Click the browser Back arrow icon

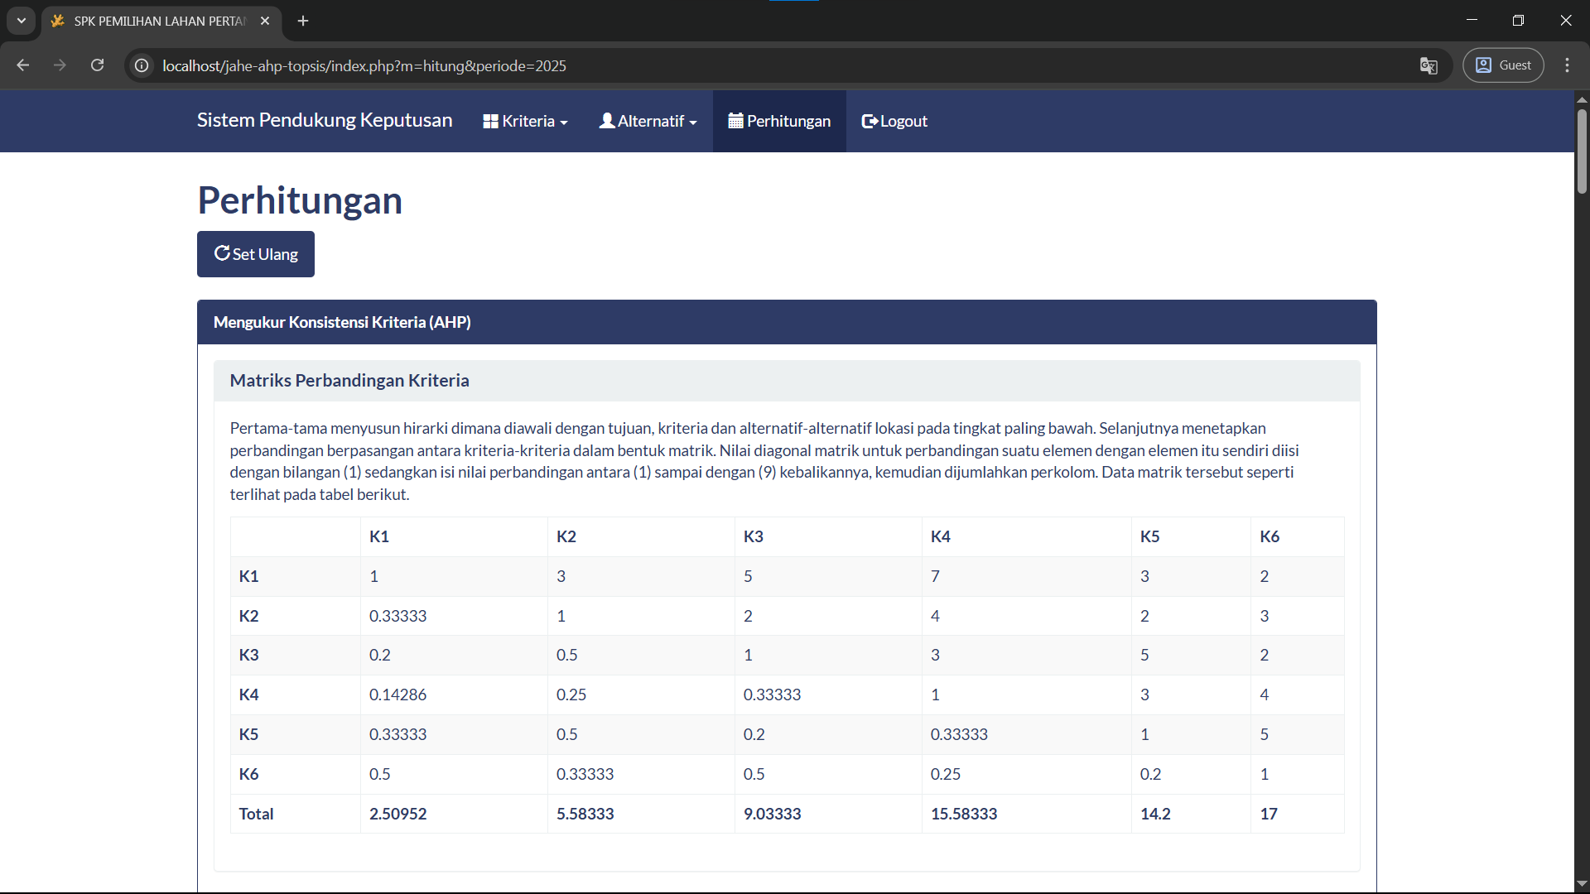tap(23, 65)
